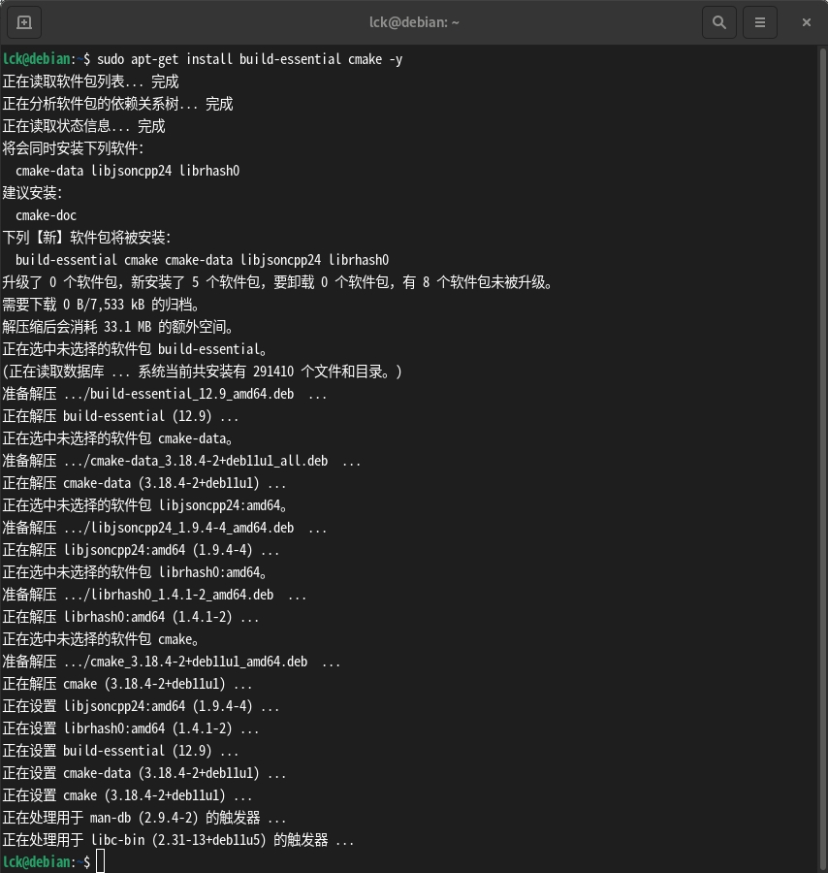
Task: Click '准备解压 .../cmake_3.18.4-2+deb11u1_amd64.deb' line
Action: click(x=172, y=662)
